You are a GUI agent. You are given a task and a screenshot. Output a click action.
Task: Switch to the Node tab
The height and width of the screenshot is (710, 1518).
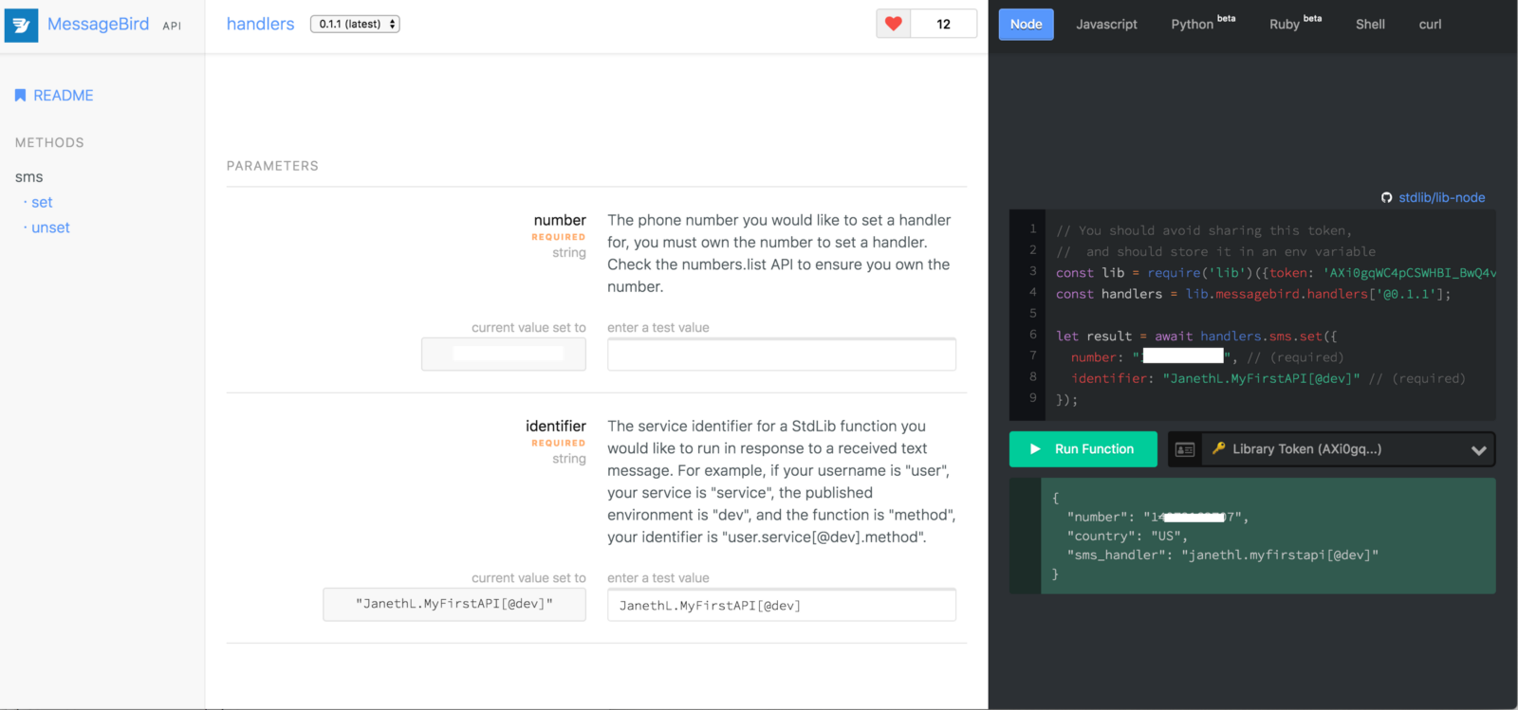pos(1026,25)
